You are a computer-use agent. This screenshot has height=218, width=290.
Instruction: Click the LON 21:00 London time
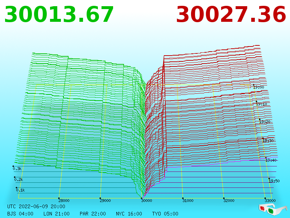(x=57, y=214)
